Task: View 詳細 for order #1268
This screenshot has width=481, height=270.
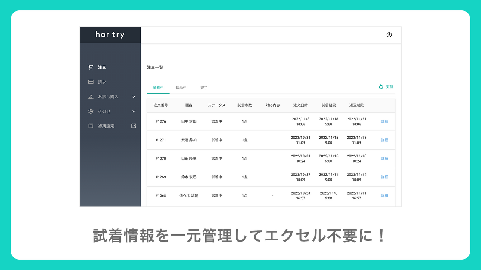Action: click(384, 195)
